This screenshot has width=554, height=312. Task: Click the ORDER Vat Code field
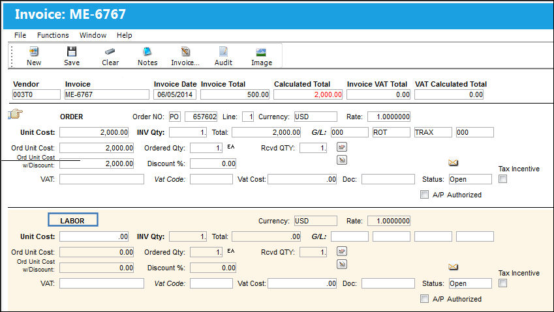[211, 179]
